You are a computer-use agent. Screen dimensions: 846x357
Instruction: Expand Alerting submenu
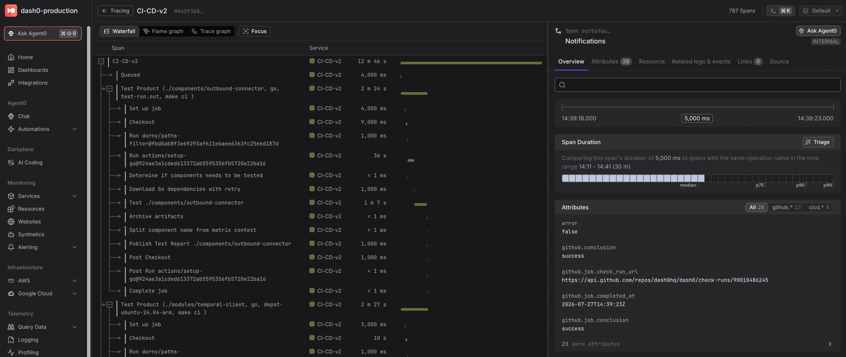pyautogui.click(x=75, y=247)
